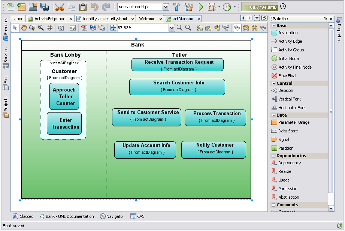345x231 pixels.
Task: Select the Pan hand tool
Action: pyautogui.click(x=24, y=28)
